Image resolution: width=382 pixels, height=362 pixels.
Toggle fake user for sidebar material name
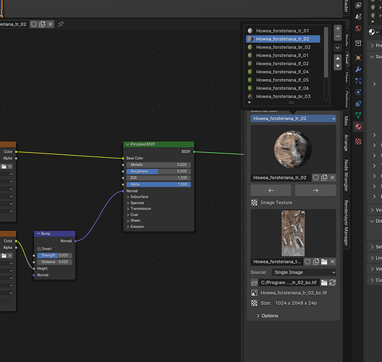[316, 177]
